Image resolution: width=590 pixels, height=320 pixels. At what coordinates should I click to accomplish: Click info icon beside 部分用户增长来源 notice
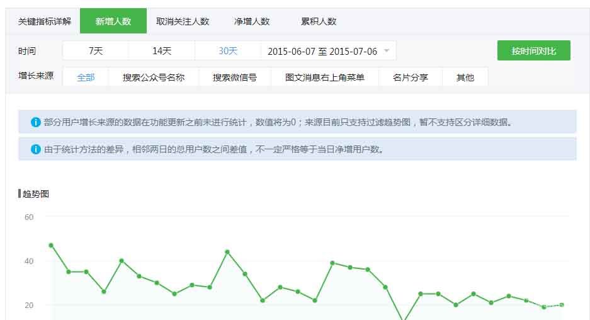tap(36, 122)
